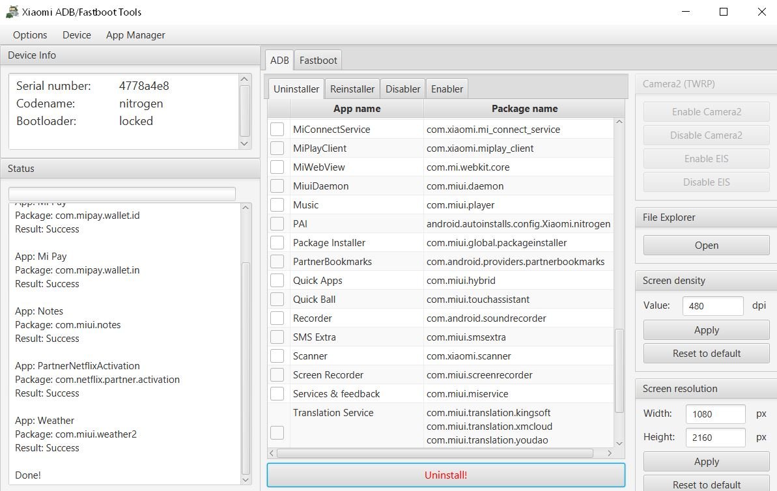Open the App Manager menu
This screenshot has height=491, width=777.
pyautogui.click(x=135, y=35)
